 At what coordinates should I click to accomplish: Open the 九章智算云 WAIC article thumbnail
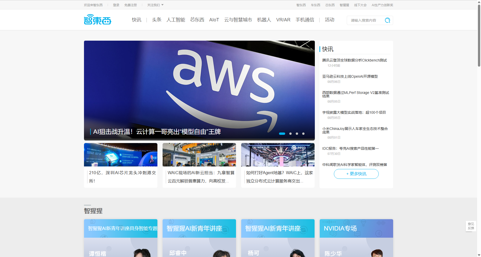[199, 155]
